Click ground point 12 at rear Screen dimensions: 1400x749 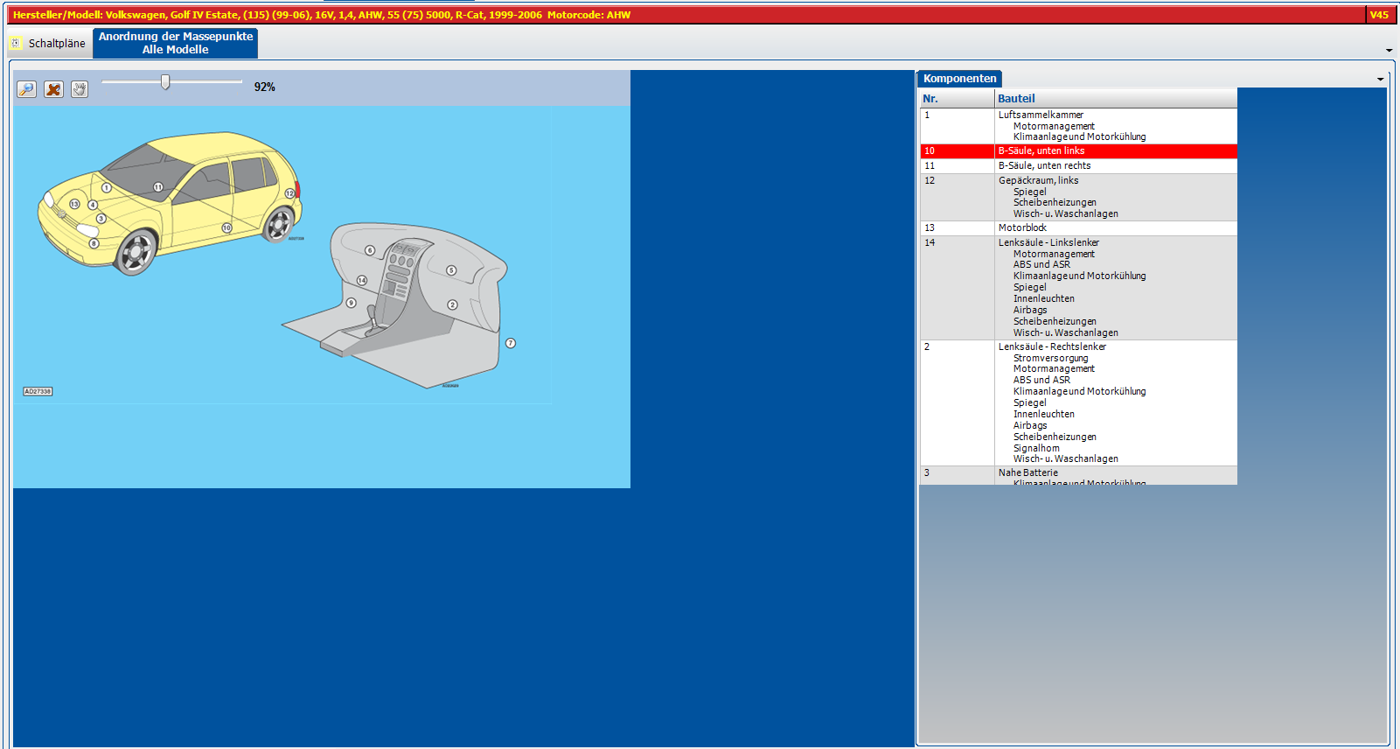click(289, 193)
